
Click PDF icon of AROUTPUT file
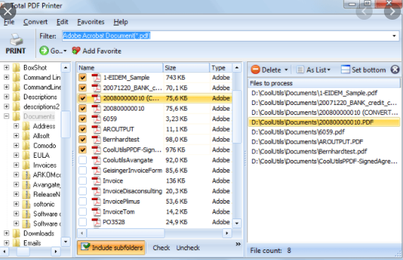(x=97, y=129)
